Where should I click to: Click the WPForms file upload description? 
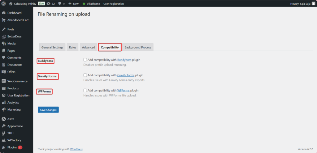[x=110, y=95]
